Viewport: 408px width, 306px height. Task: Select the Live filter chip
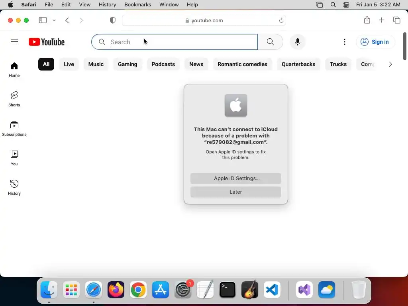pyautogui.click(x=69, y=64)
